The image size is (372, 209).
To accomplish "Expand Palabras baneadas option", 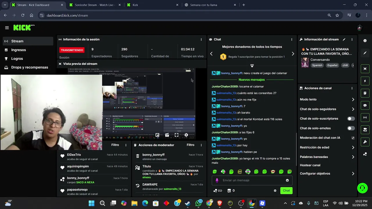I will point(327,157).
